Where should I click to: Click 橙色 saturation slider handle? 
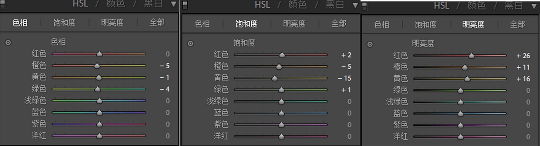click(279, 67)
